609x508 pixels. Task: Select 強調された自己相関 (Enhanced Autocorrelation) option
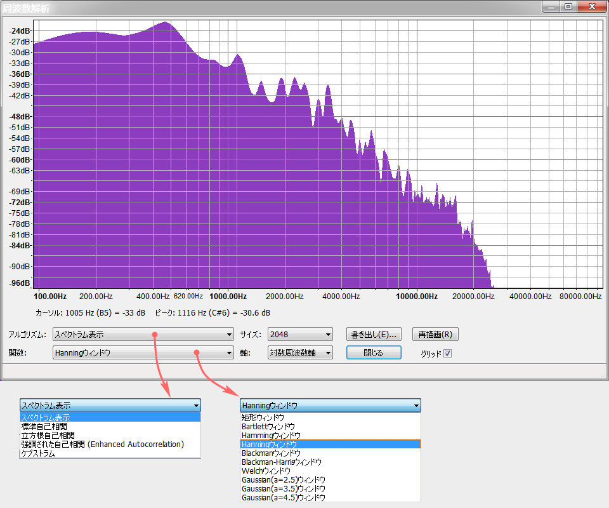point(110,444)
